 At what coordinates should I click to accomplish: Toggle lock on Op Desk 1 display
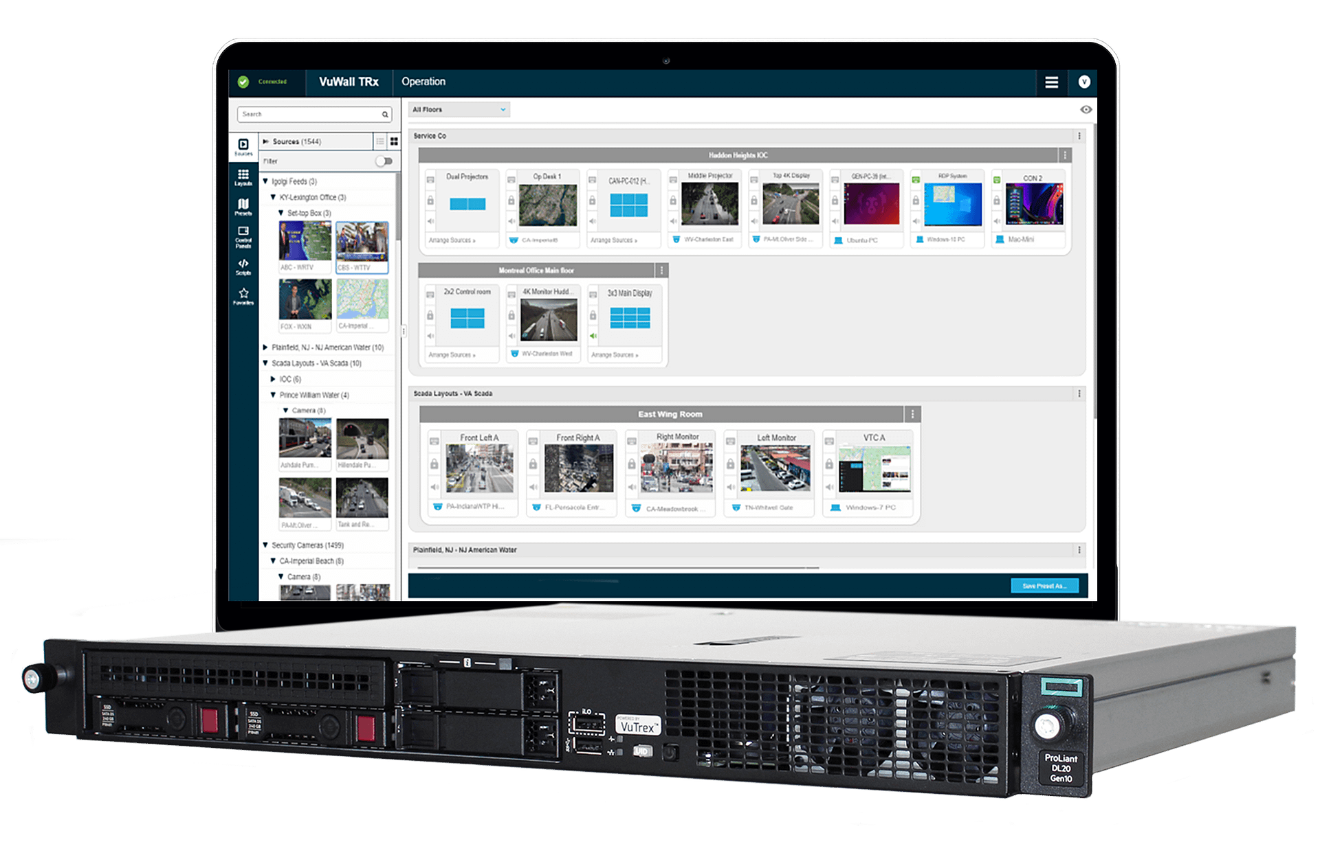point(511,201)
